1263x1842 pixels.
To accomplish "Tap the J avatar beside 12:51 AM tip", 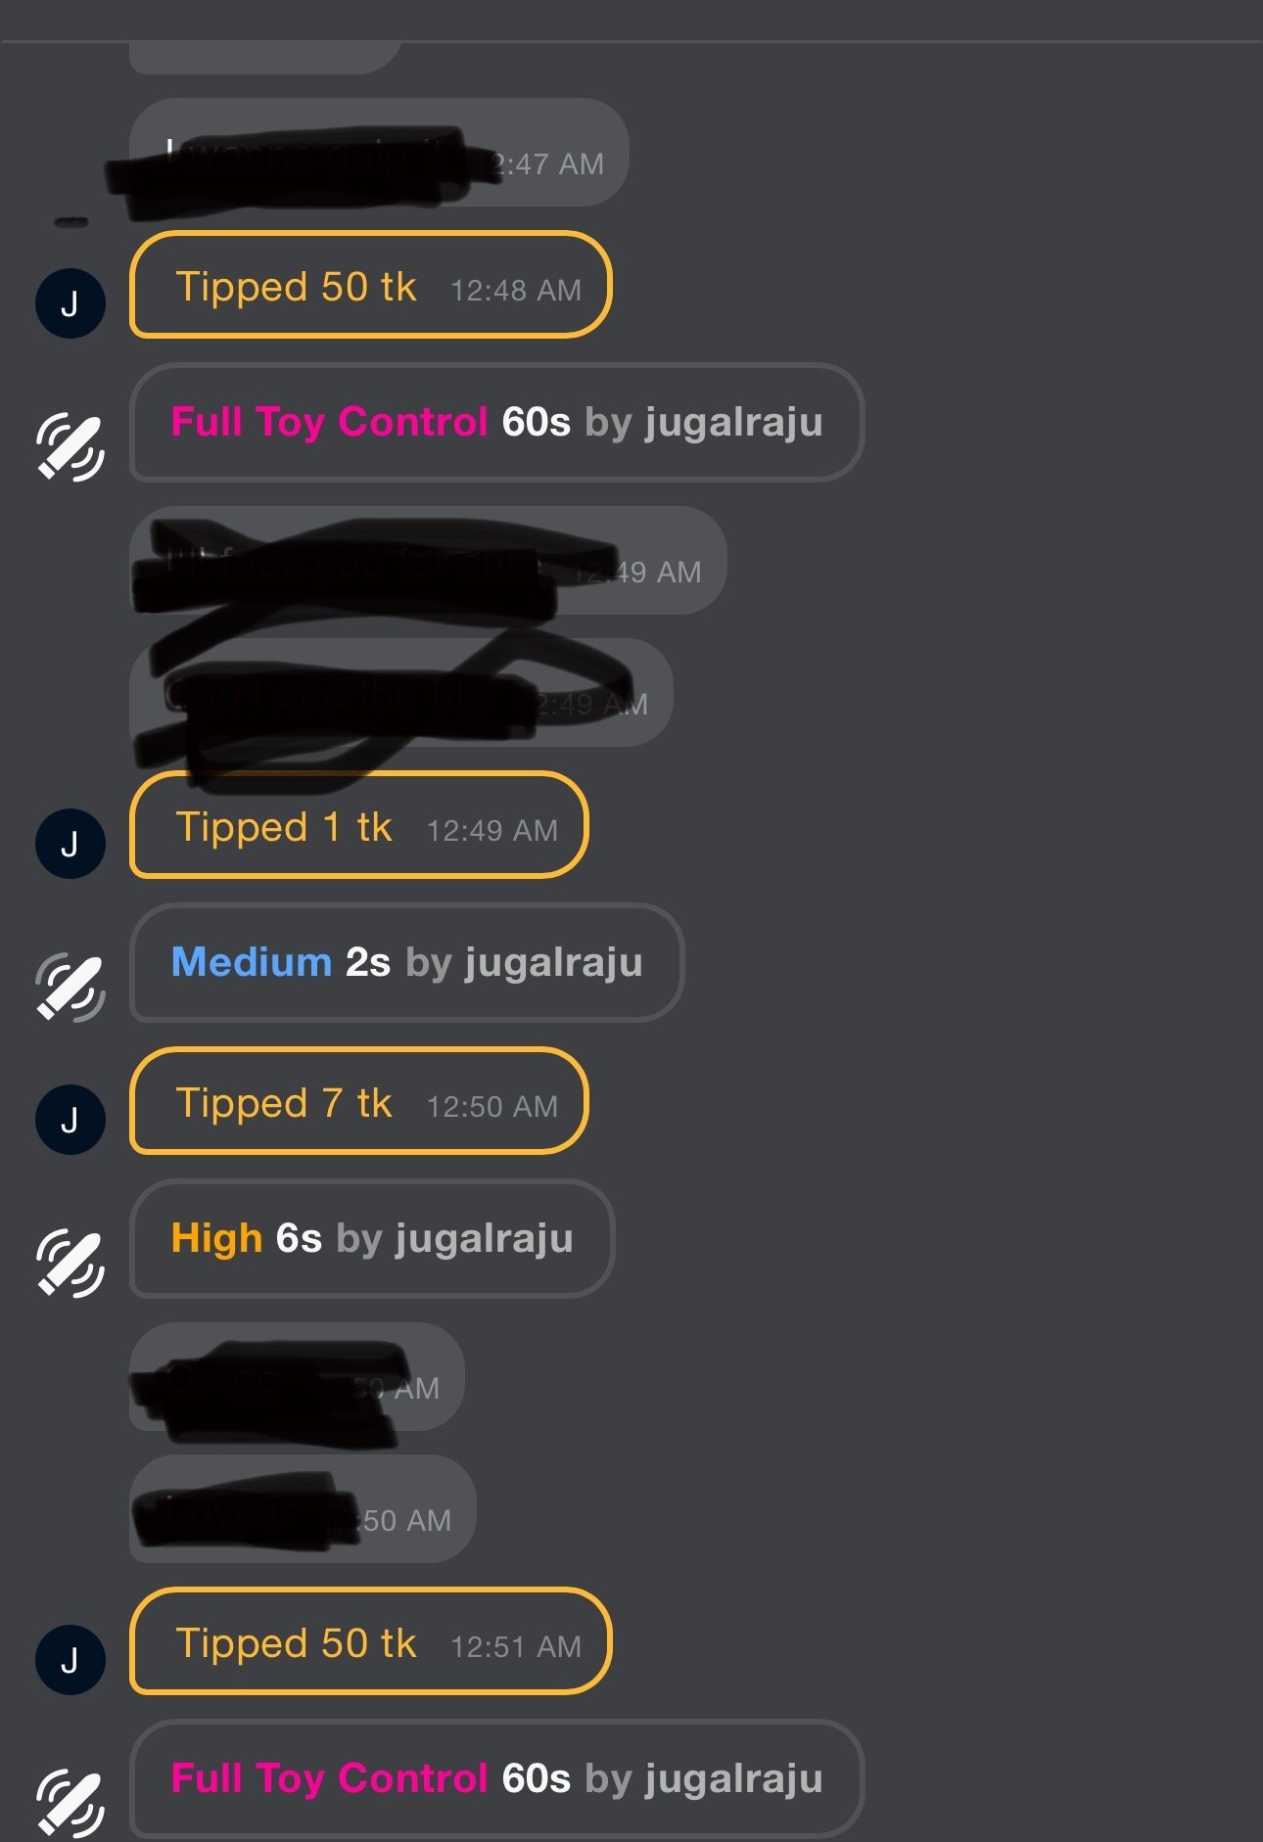I will 70,1660.
